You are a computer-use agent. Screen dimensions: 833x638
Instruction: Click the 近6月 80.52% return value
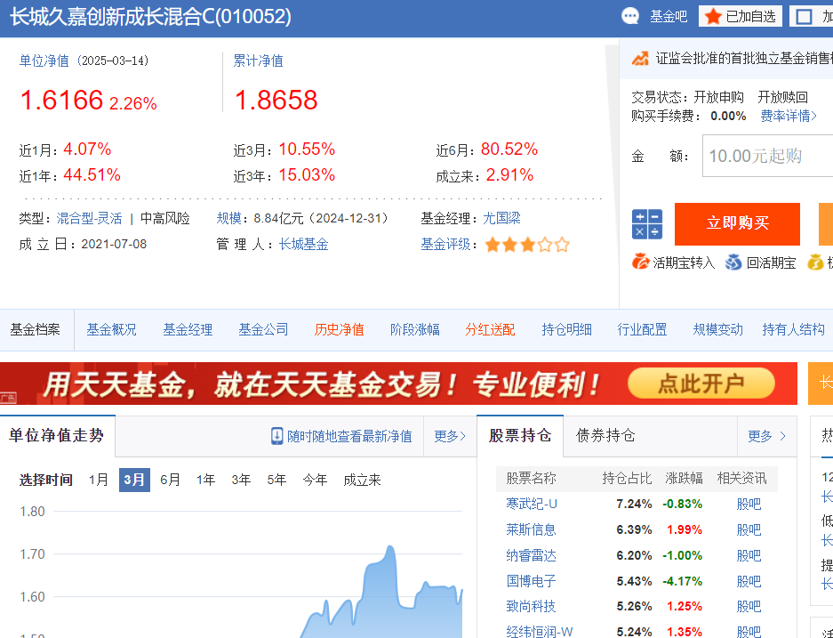tap(509, 149)
